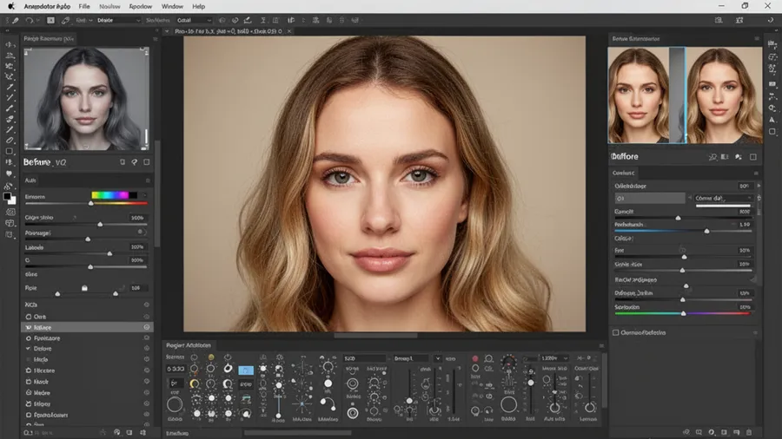The image size is (782, 439).
Task: Click the pin icon beside left Before label
Action: click(x=134, y=161)
